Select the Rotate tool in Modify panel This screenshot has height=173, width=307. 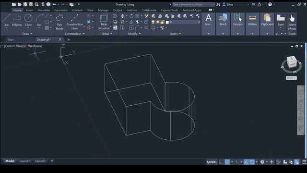[131, 16]
